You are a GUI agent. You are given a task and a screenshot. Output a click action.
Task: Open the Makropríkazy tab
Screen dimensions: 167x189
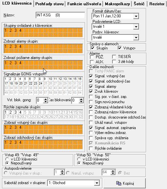[x=117, y=4]
